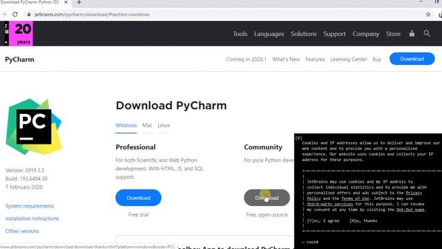Open a new browser tab
The width and height of the screenshot is (442, 249).
pos(79,2)
